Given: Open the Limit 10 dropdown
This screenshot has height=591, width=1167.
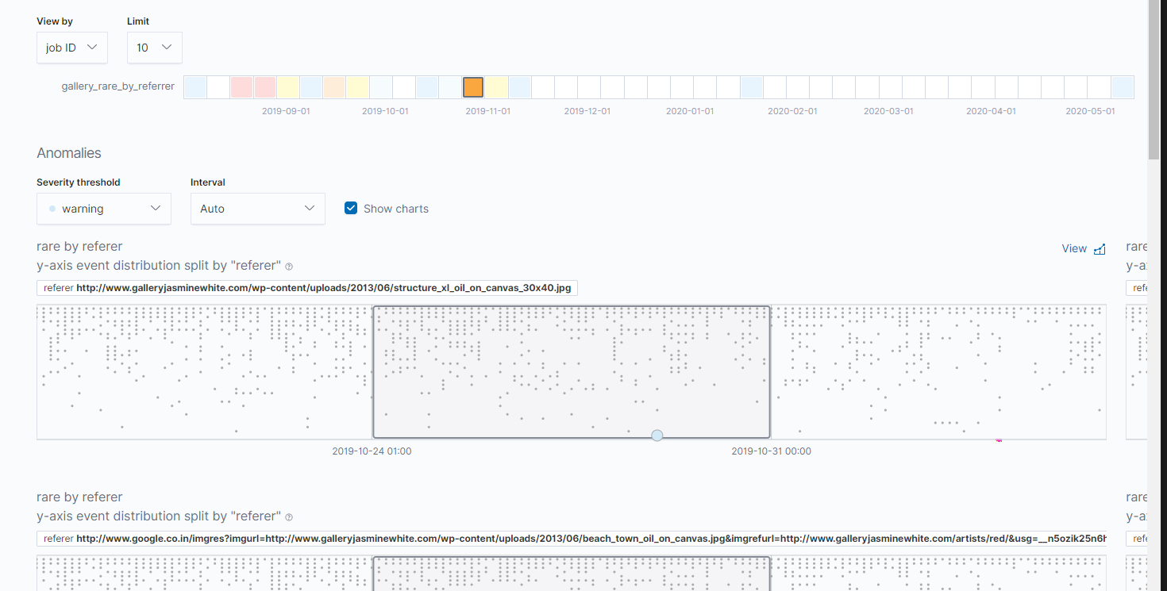Looking at the screenshot, I should pyautogui.click(x=155, y=48).
